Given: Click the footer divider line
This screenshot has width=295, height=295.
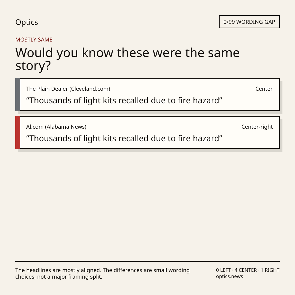Looking at the screenshot, I should click(147, 261).
